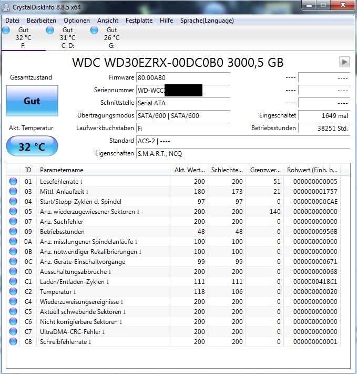
Task: Click status orb of Wiederzuweisungsereignisse row
Action: tap(13, 301)
